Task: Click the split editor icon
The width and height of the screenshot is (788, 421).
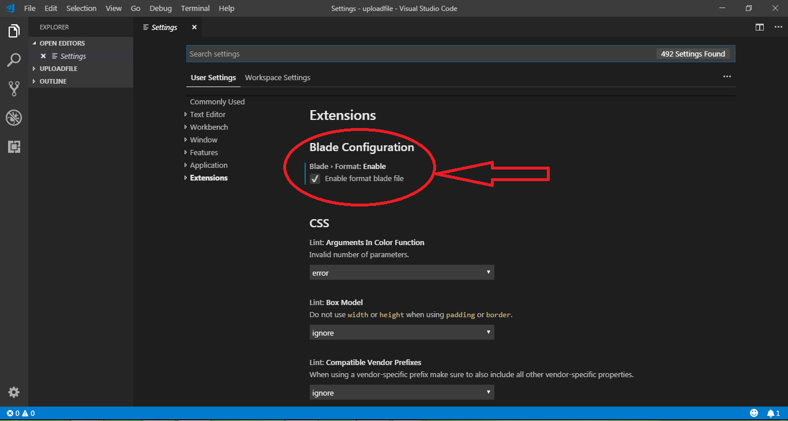Action: tap(760, 27)
